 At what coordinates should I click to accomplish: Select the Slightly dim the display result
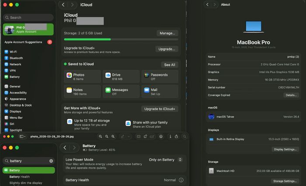(x=26, y=183)
